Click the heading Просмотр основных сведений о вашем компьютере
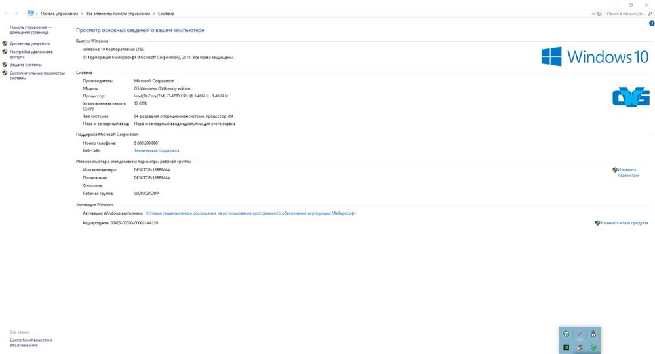Image resolution: width=655 pixels, height=354 pixels. pyautogui.click(x=140, y=30)
